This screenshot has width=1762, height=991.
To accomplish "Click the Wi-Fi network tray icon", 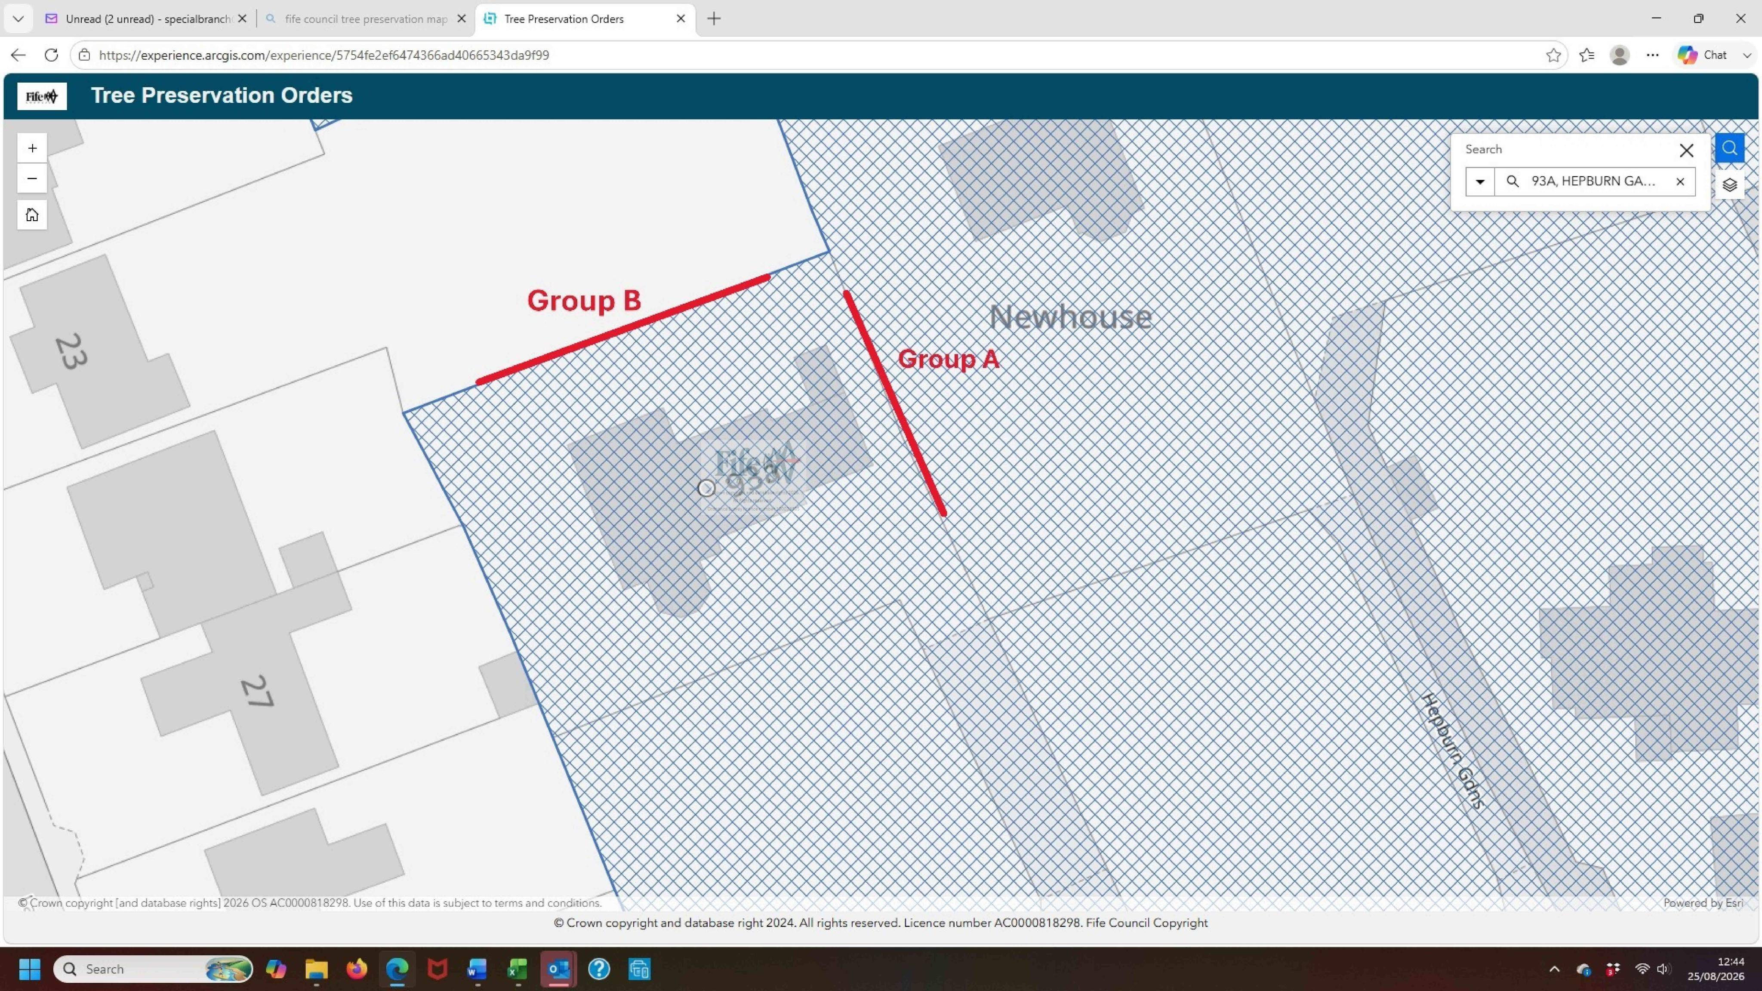I will click(x=1642, y=969).
